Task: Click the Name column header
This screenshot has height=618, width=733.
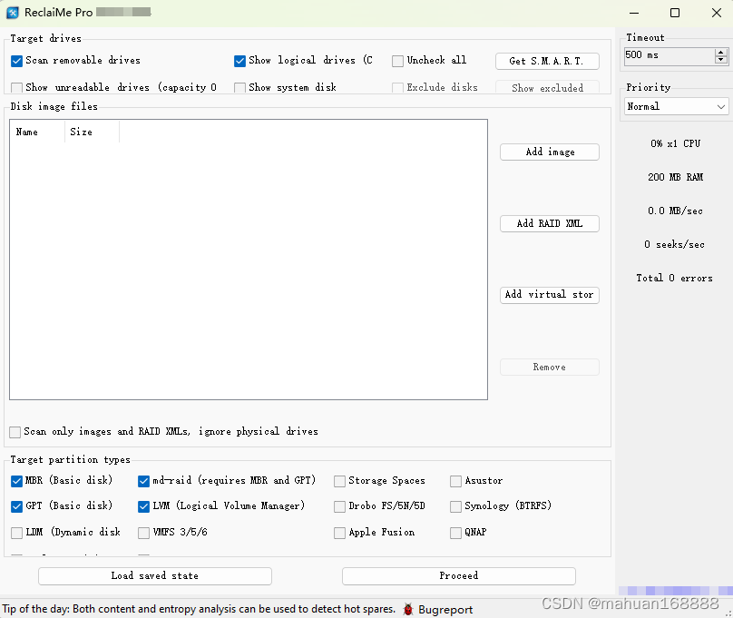Action: 37,132
